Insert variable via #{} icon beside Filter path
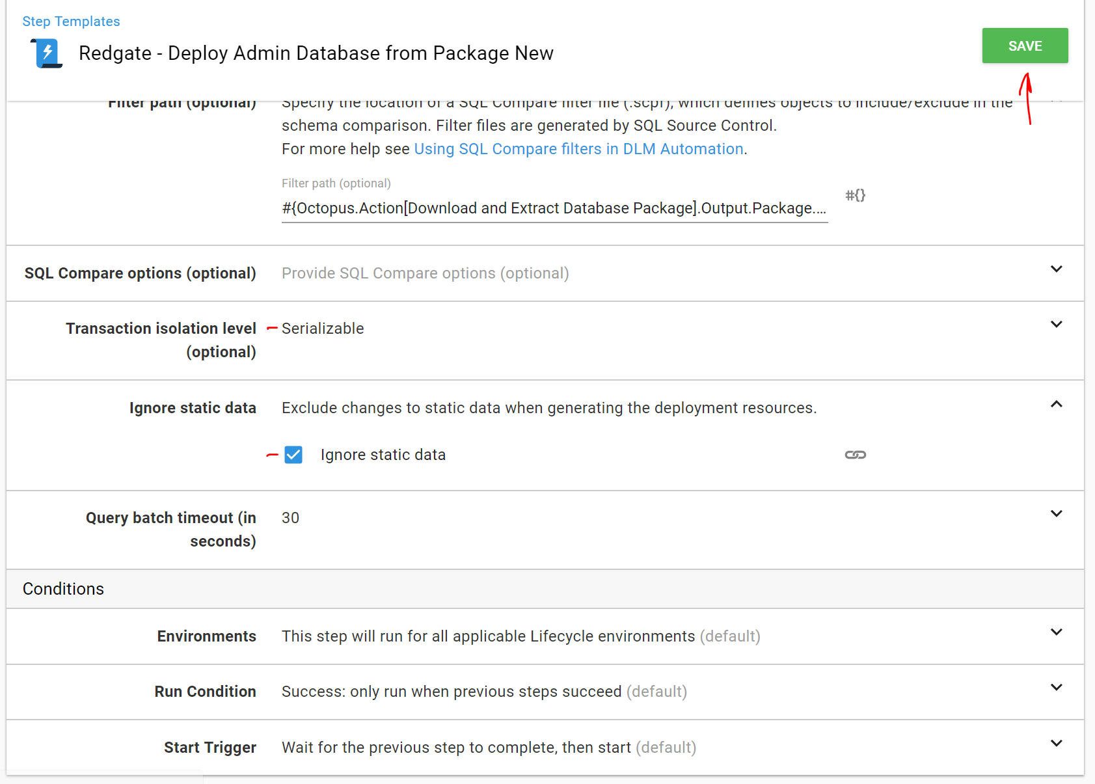This screenshot has height=784, width=1095. [x=855, y=195]
